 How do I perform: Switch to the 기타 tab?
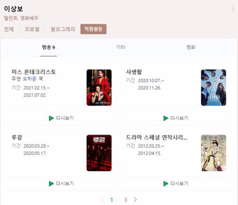coord(121,47)
